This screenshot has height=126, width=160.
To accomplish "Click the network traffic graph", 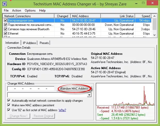I will tap(125, 94).
